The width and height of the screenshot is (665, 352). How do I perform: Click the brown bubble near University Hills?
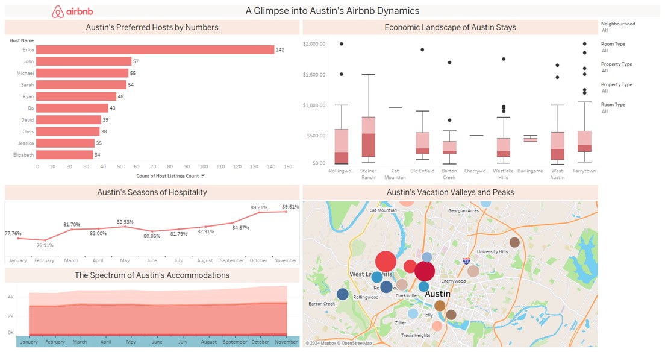click(514, 242)
